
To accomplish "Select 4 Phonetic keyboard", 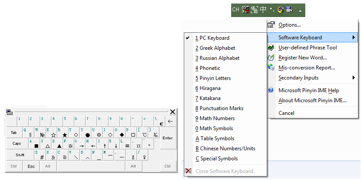I will pyautogui.click(x=207, y=68).
